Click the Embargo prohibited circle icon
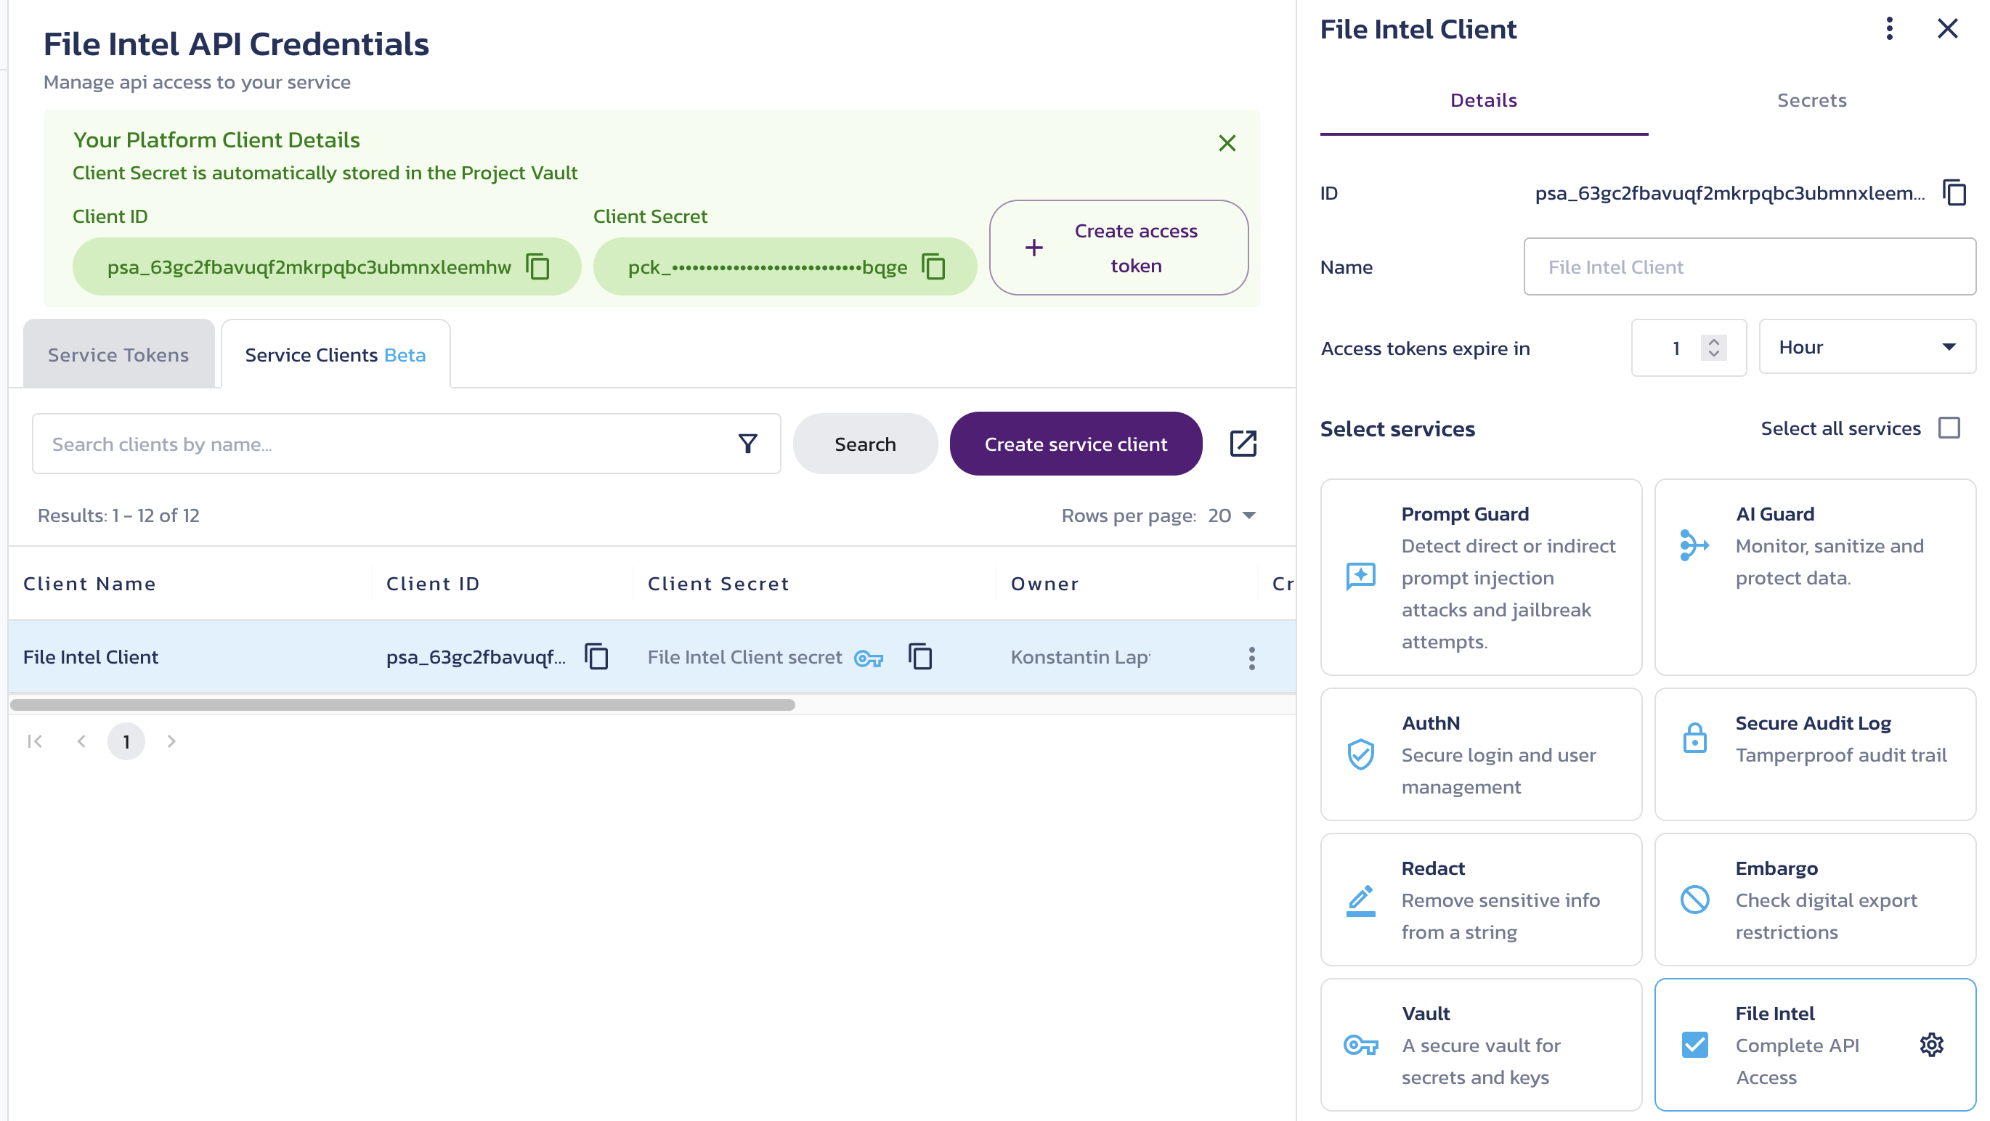The image size is (1990, 1121). (x=1694, y=900)
